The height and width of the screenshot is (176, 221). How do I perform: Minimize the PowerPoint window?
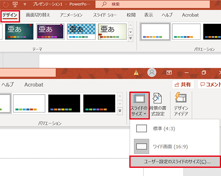click(187, 73)
